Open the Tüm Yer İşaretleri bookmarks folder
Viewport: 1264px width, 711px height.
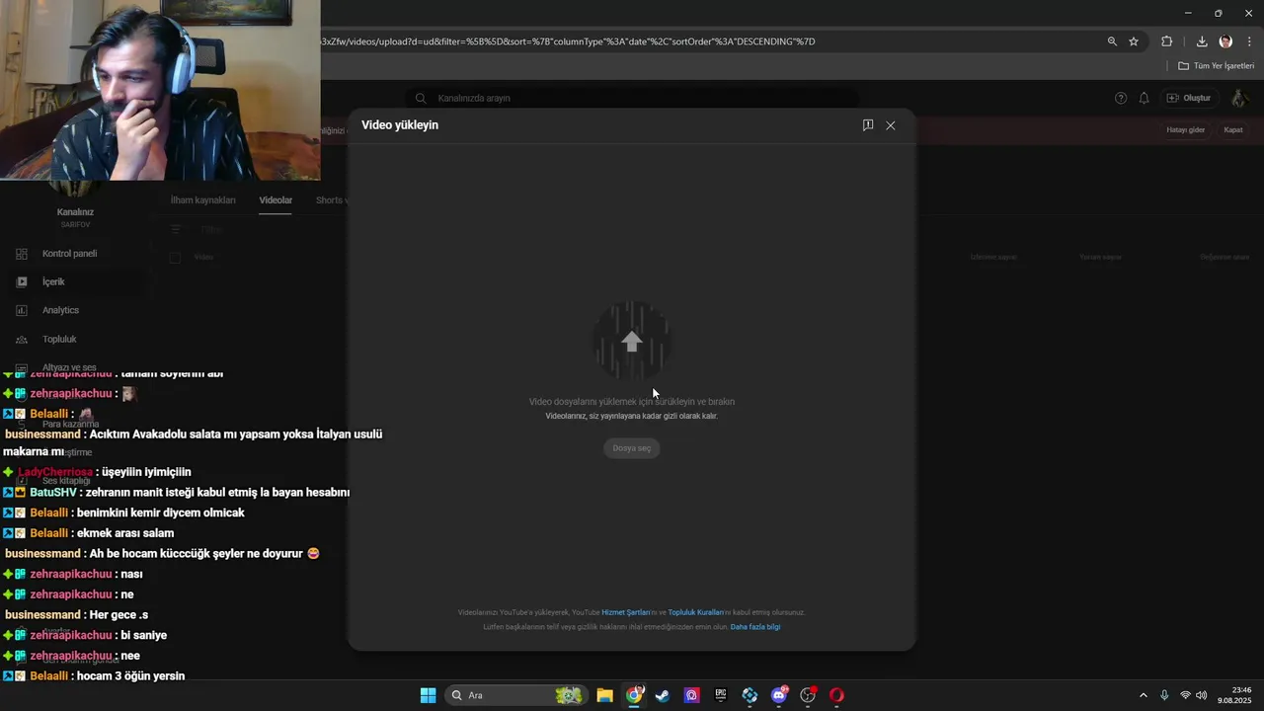(1217, 66)
